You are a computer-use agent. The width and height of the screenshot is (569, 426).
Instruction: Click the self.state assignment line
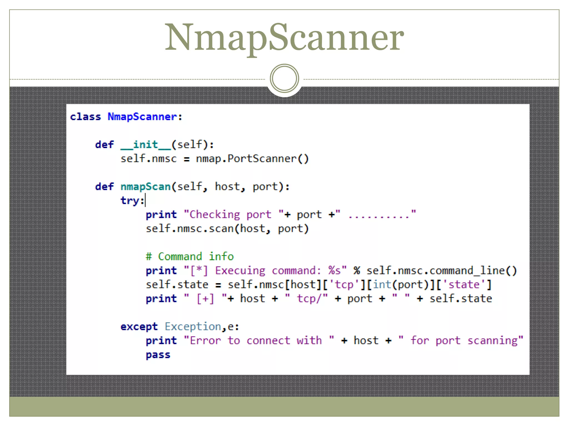point(318,285)
